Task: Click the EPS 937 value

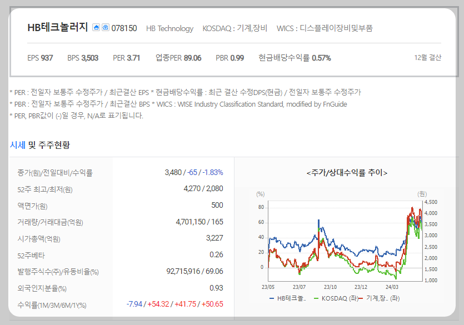Action: 40,58
